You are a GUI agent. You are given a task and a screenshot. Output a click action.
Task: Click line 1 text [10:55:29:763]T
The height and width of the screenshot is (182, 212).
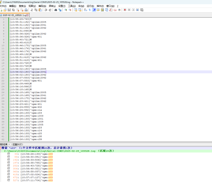pyautogui.click(x=21, y=19)
